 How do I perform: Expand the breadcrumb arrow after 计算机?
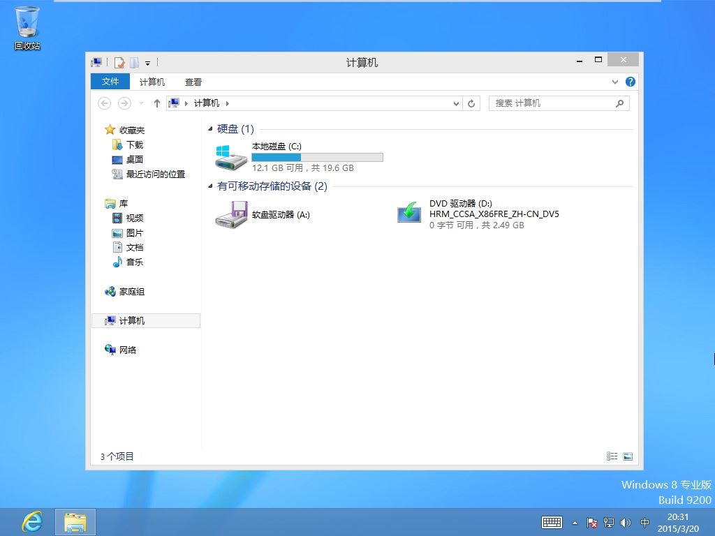coord(227,103)
